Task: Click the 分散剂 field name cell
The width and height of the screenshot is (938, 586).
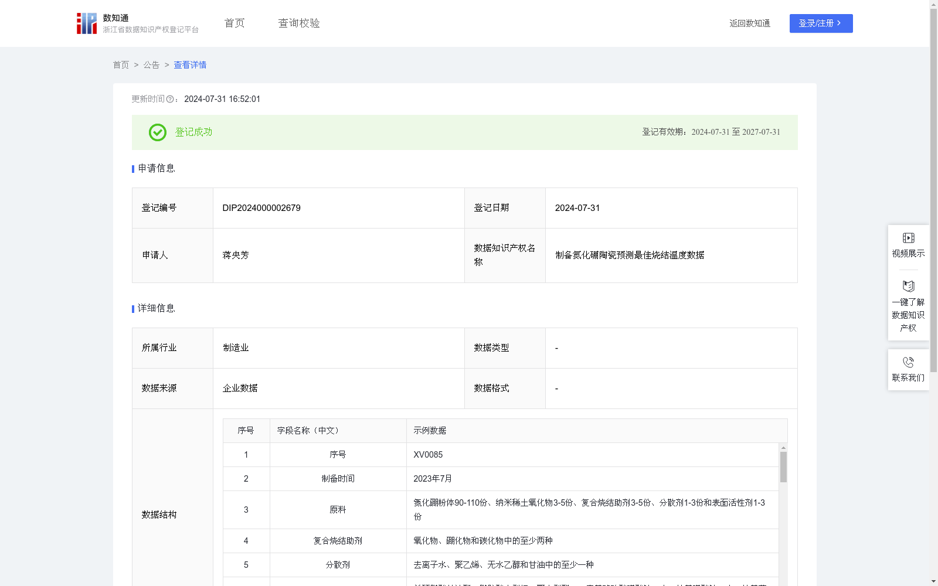Action: click(338, 565)
